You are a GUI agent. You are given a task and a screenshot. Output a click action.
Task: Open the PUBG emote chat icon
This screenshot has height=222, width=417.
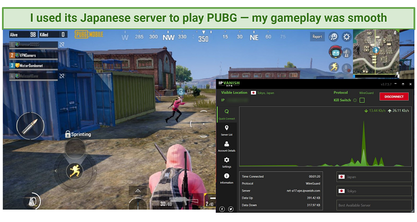333,37
